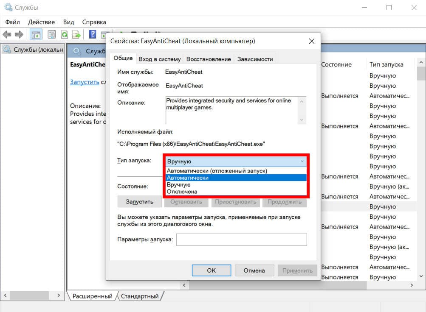Switch to the Вход в систему tab
The image size is (426, 312).
pos(159,59)
